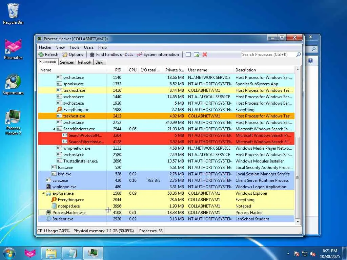Sort by Description column header
The image size is (347, 260).
click(264, 70)
